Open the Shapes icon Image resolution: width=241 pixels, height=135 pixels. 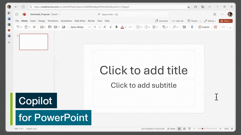click(x=164, y=27)
